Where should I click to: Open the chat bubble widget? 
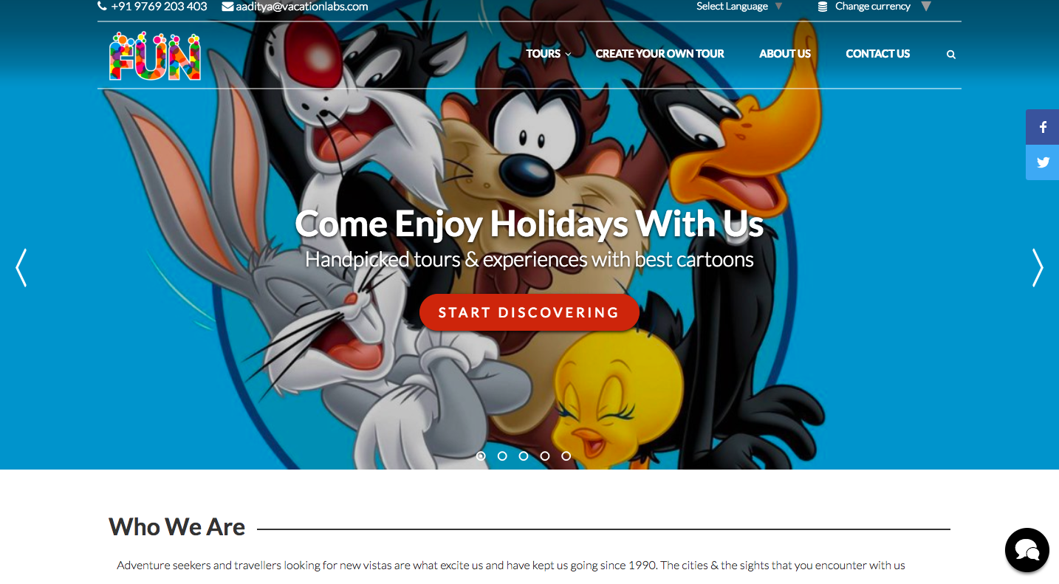[x=1027, y=550]
